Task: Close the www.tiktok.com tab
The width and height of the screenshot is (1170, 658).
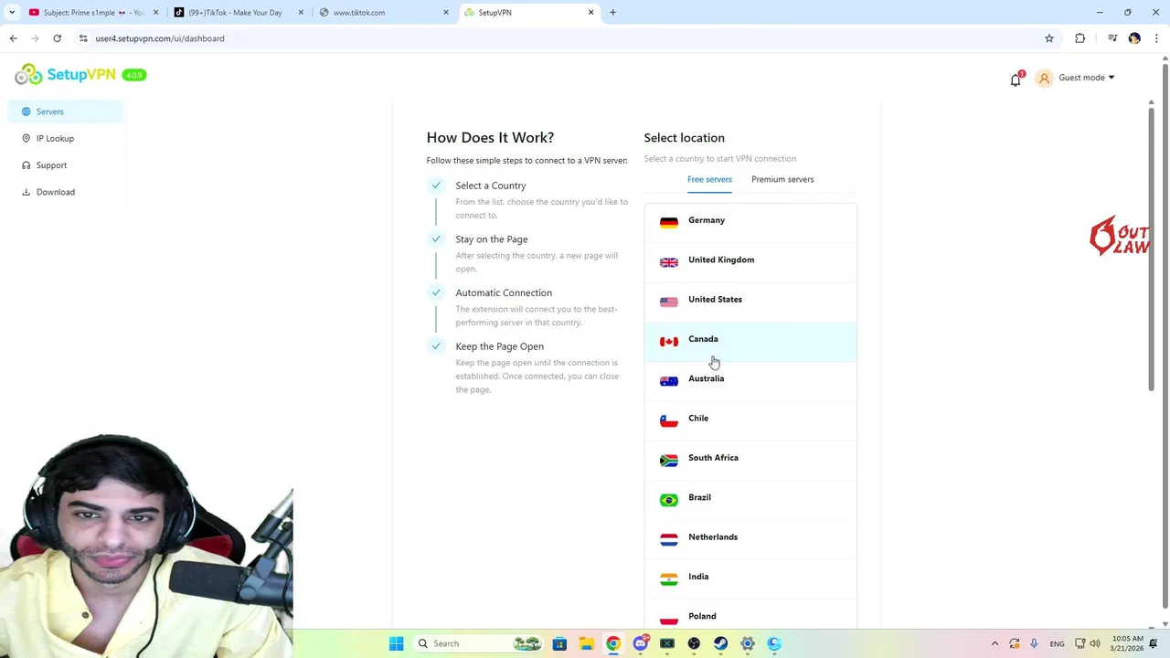Action: pyautogui.click(x=446, y=13)
